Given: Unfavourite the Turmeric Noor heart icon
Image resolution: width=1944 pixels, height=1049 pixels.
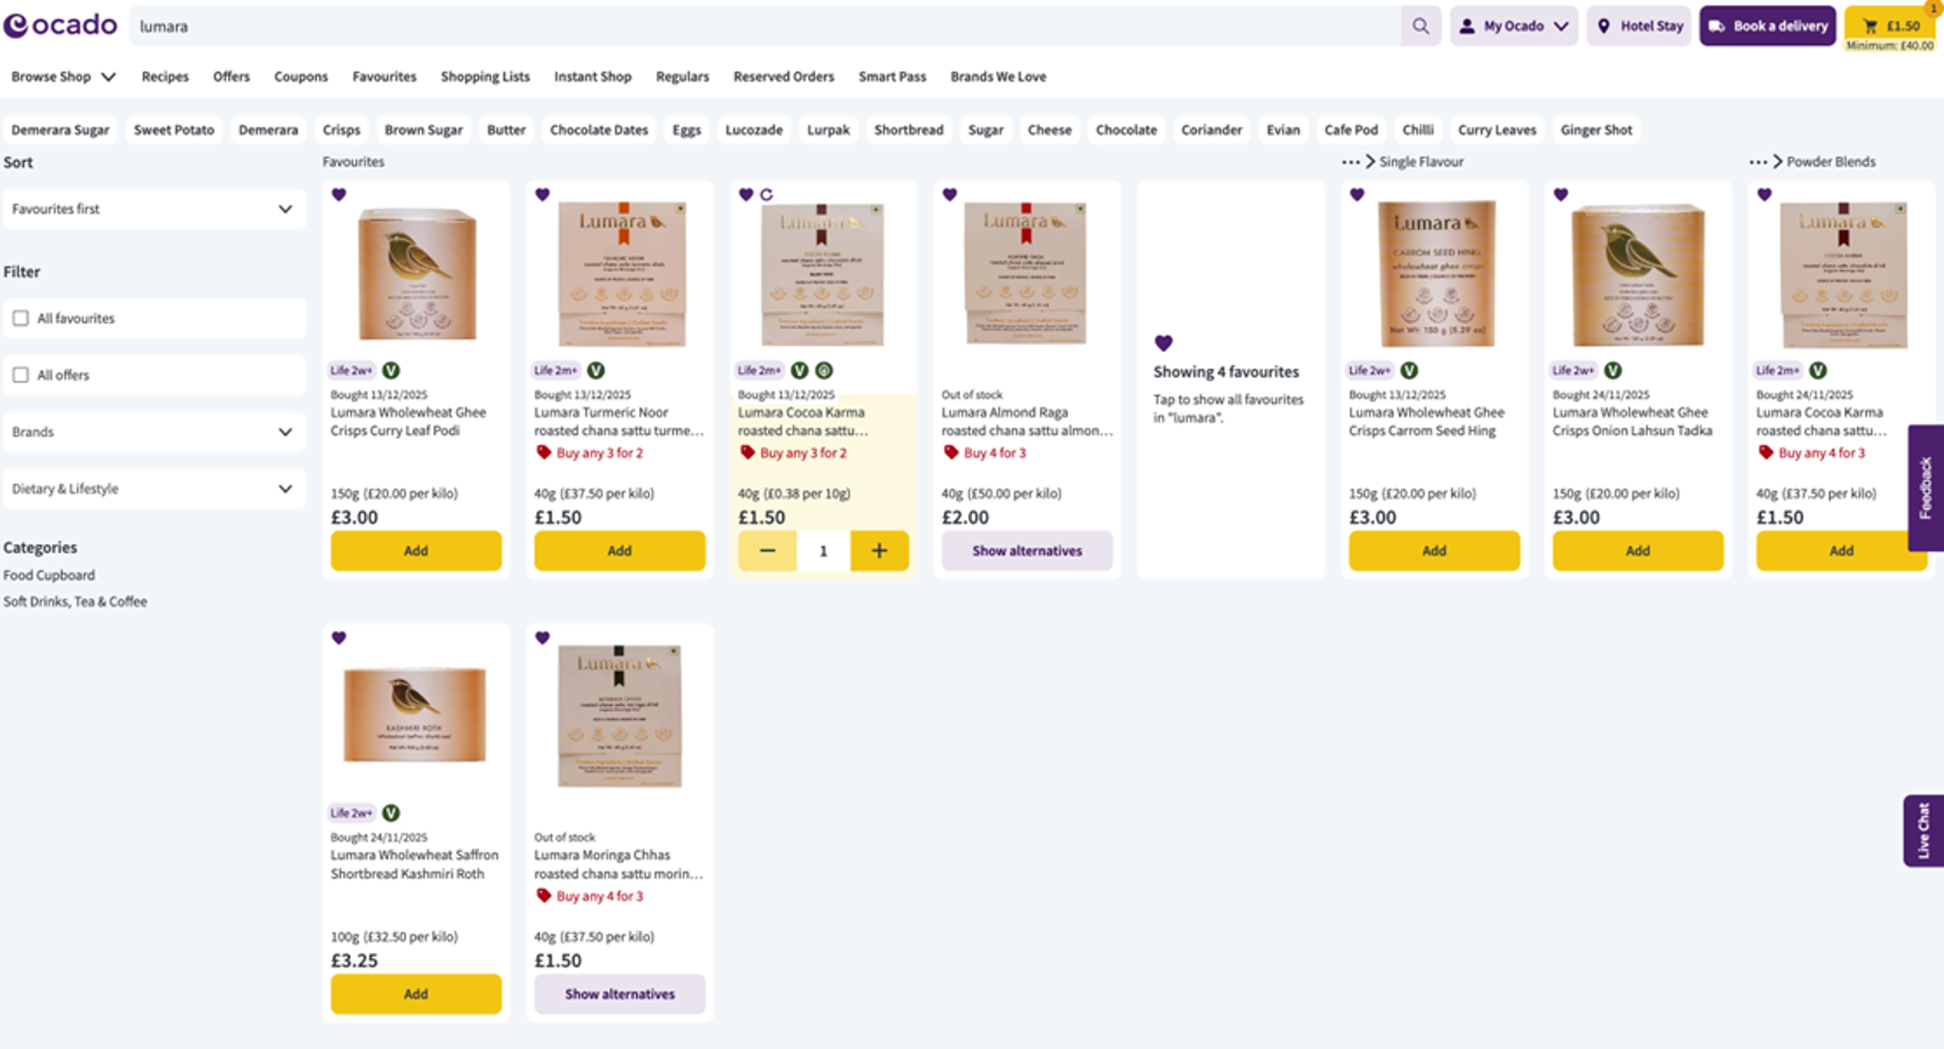Looking at the screenshot, I should [x=543, y=194].
